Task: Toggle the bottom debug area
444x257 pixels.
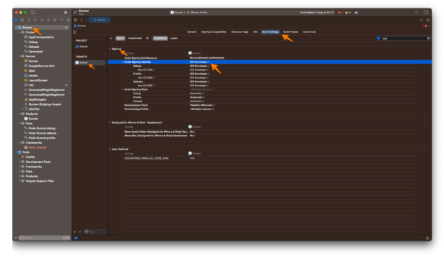Action: pyautogui.click(x=428, y=238)
